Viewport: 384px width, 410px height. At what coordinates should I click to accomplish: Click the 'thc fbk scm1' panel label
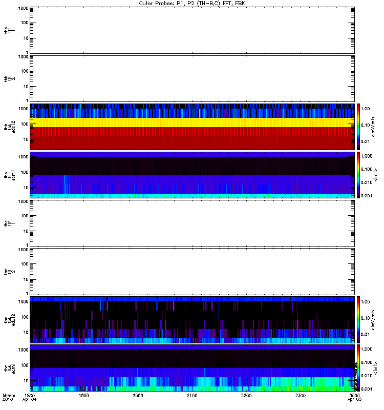click(x=9, y=367)
